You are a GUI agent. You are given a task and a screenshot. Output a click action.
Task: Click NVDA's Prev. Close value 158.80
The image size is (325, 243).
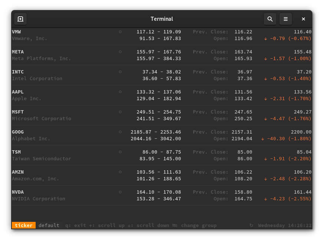[243, 192]
